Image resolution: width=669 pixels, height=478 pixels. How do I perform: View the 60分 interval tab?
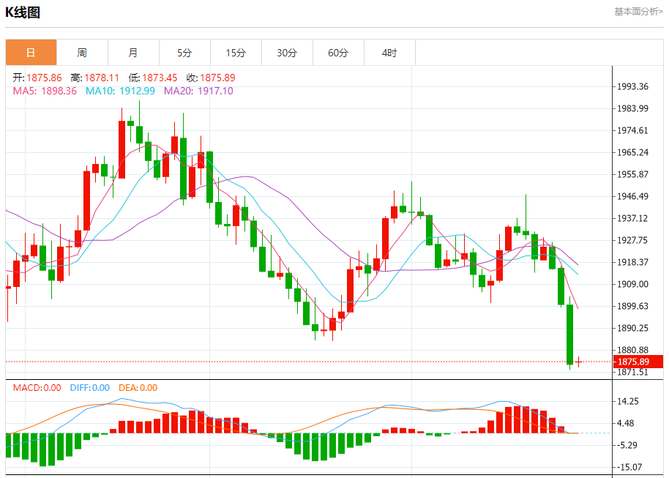click(x=338, y=53)
